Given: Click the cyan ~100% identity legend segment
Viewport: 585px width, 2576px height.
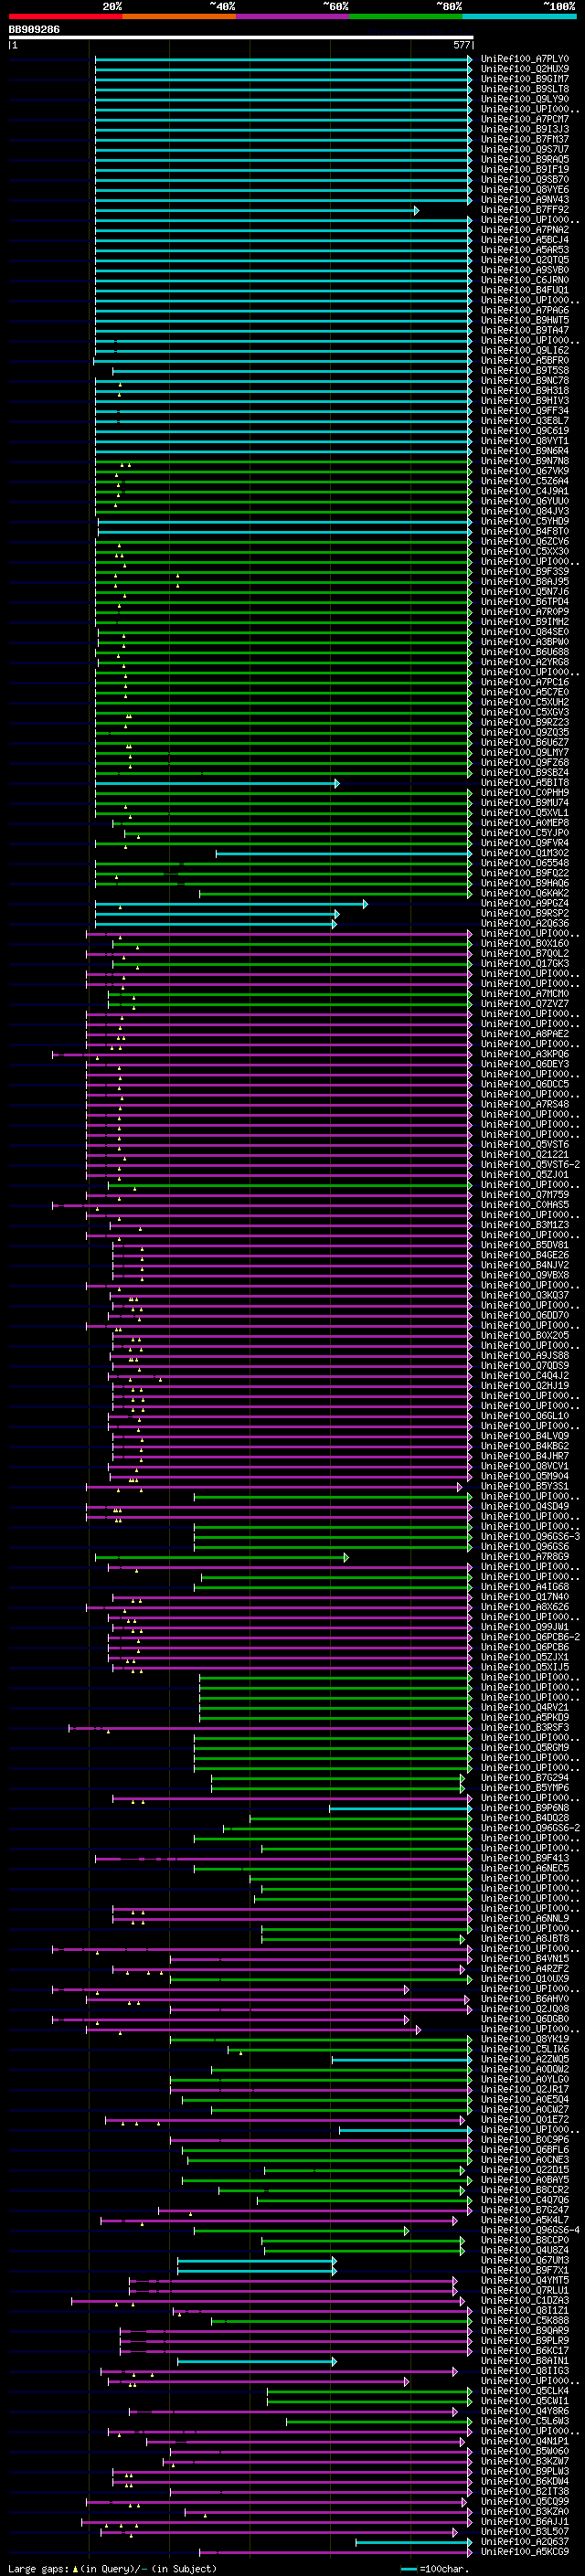Looking at the screenshot, I should (520, 16).
